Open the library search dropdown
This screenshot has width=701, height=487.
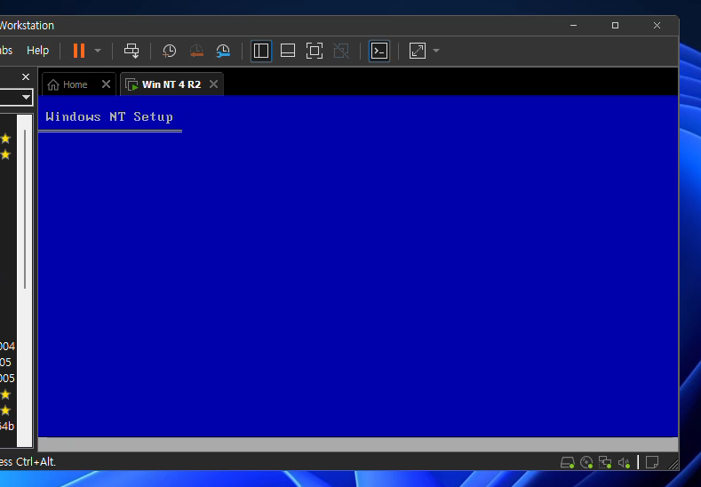coord(26,97)
